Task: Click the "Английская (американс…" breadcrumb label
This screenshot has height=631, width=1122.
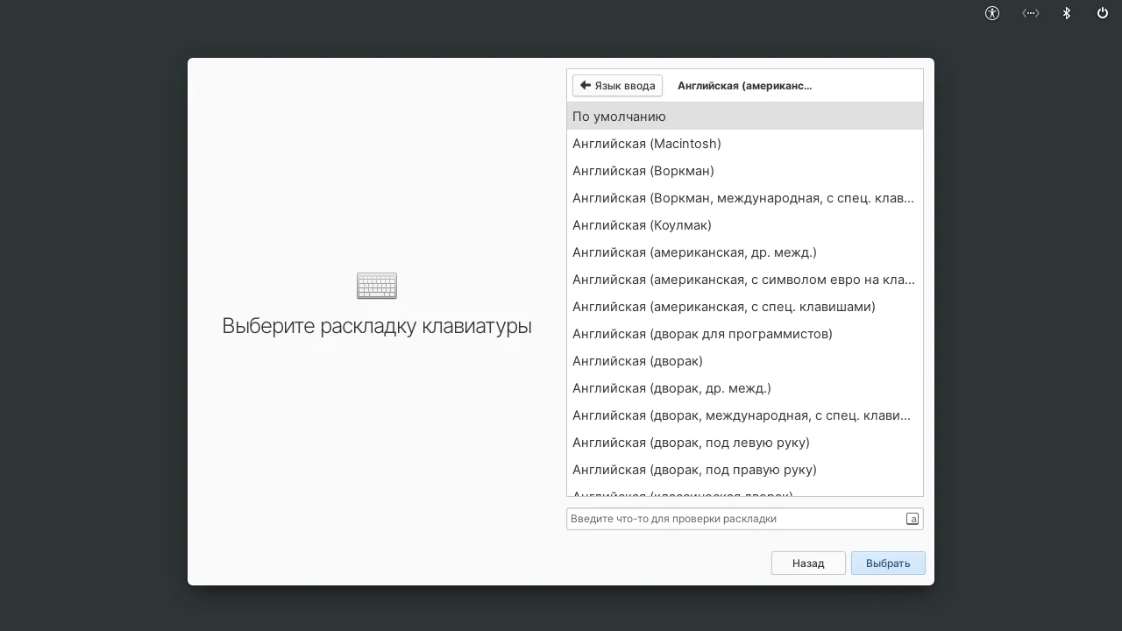Action: tap(744, 85)
